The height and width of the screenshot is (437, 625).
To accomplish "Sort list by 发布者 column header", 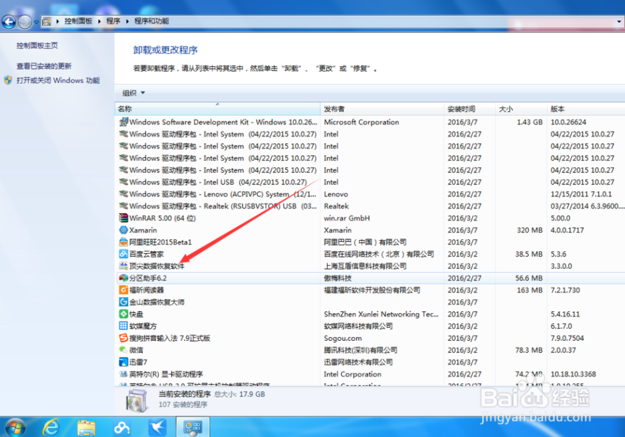I will [382, 109].
